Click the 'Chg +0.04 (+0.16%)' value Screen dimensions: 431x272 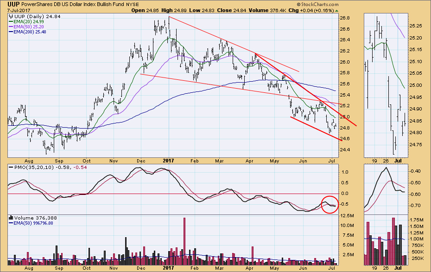pyautogui.click(x=311, y=10)
